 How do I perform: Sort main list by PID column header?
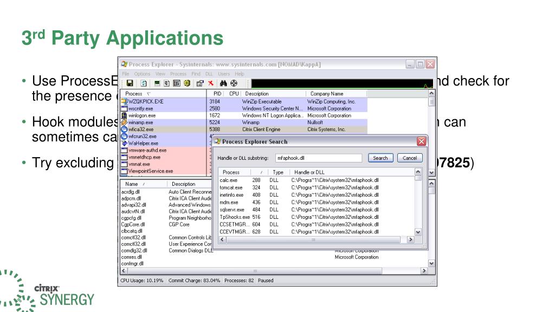[x=217, y=94]
